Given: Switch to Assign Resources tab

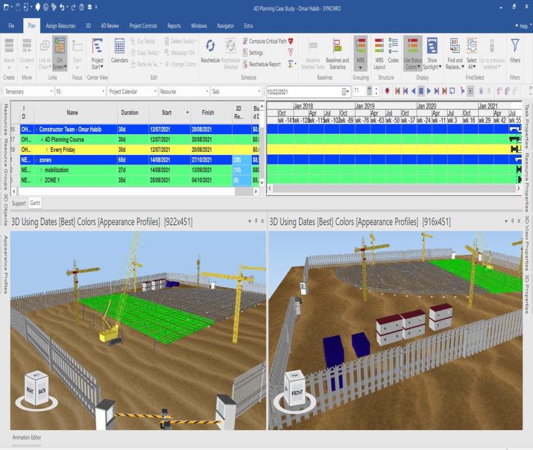Looking at the screenshot, I should (60, 26).
